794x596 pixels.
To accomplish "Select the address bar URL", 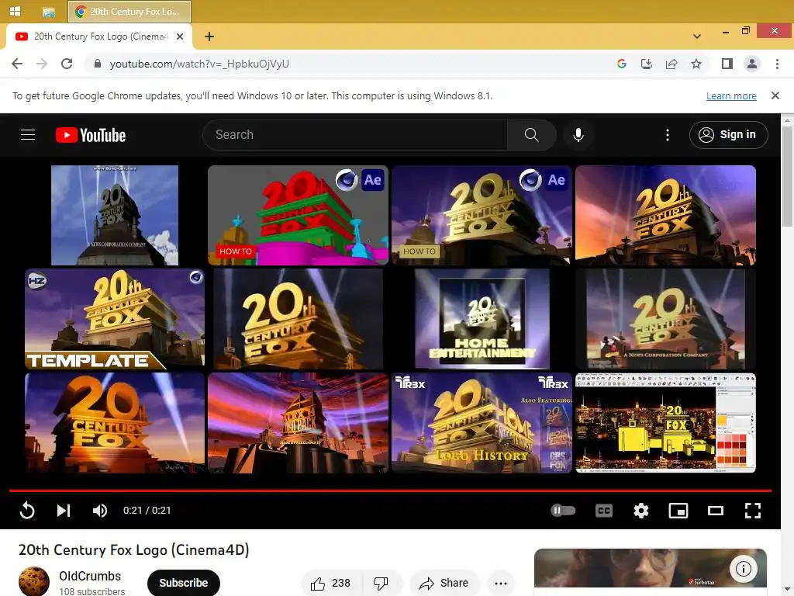I will click(199, 64).
